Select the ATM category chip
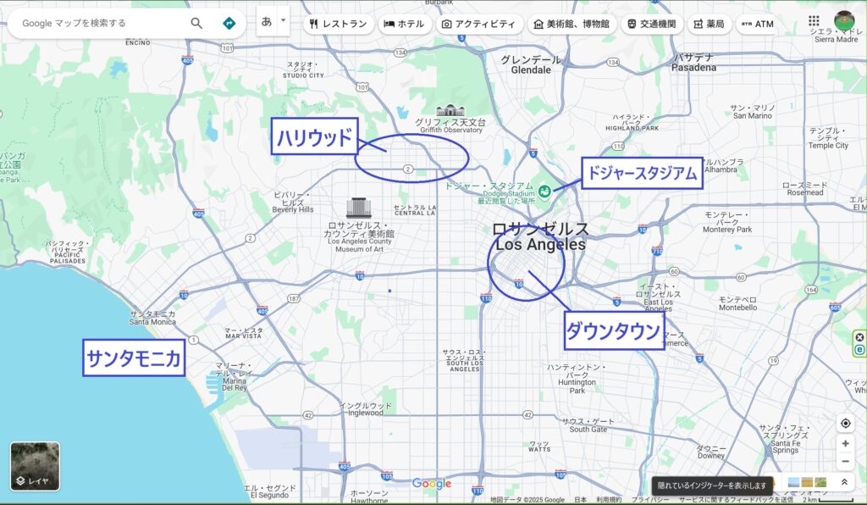 click(757, 24)
